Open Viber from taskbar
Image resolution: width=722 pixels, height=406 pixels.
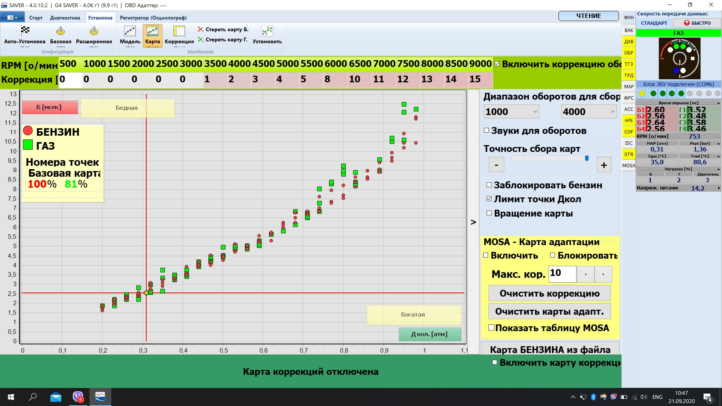pos(78,397)
